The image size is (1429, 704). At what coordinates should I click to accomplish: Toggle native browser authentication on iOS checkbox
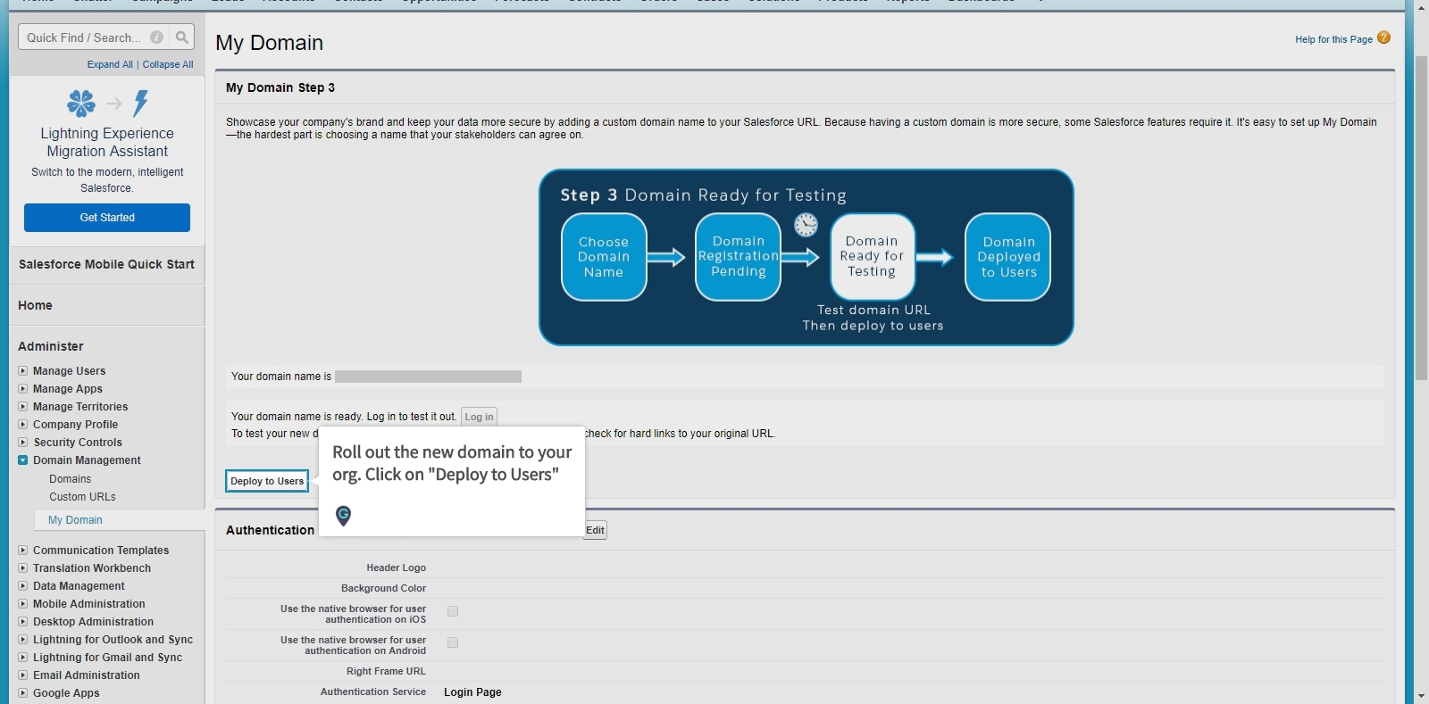coord(453,611)
